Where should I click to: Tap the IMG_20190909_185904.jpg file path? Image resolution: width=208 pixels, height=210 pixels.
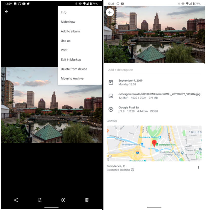coord(159,94)
